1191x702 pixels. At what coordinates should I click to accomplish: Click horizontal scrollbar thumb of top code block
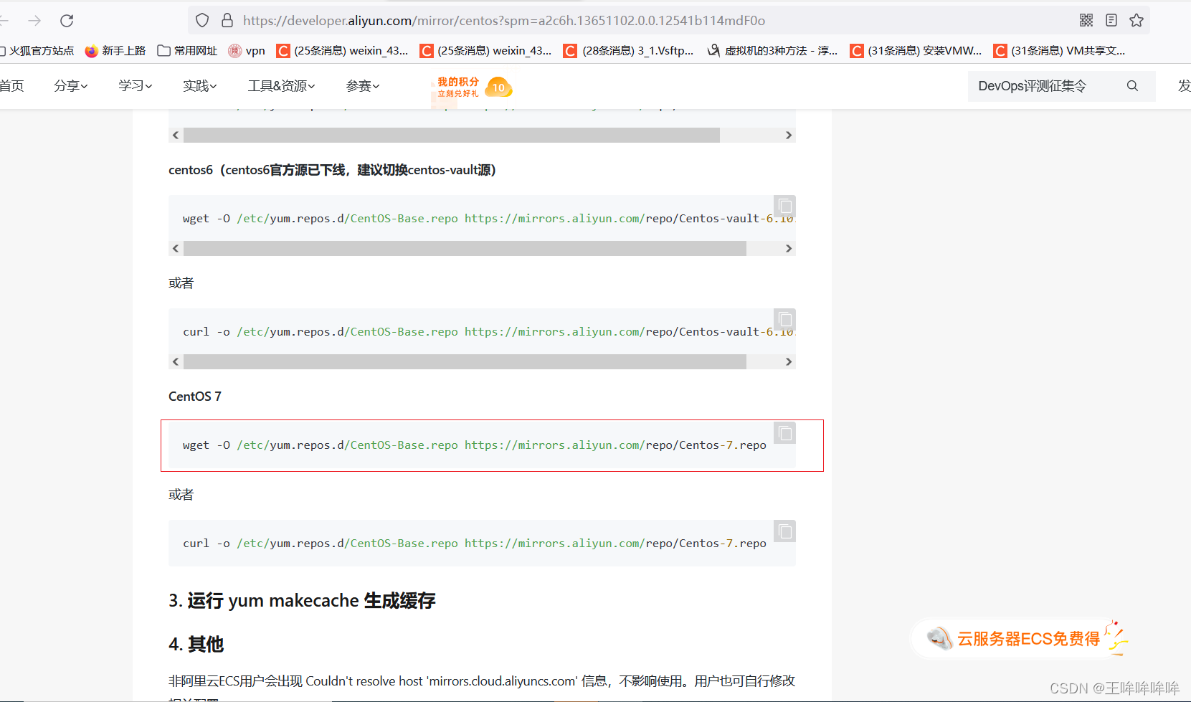tap(452, 136)
